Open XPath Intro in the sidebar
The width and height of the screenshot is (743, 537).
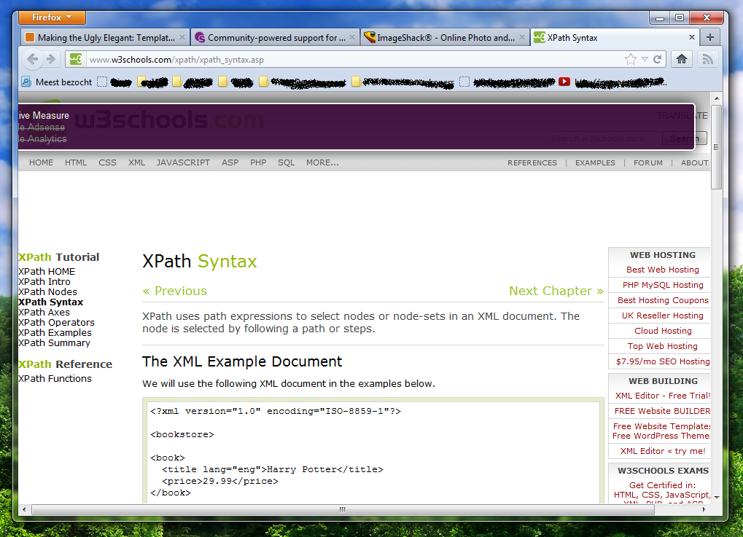(x=44, y=282)
